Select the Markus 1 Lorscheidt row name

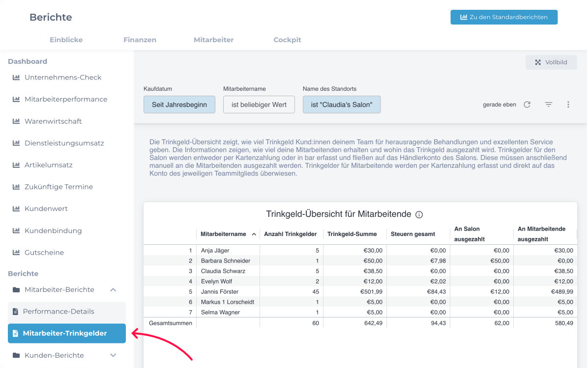[x=228, y=302]
